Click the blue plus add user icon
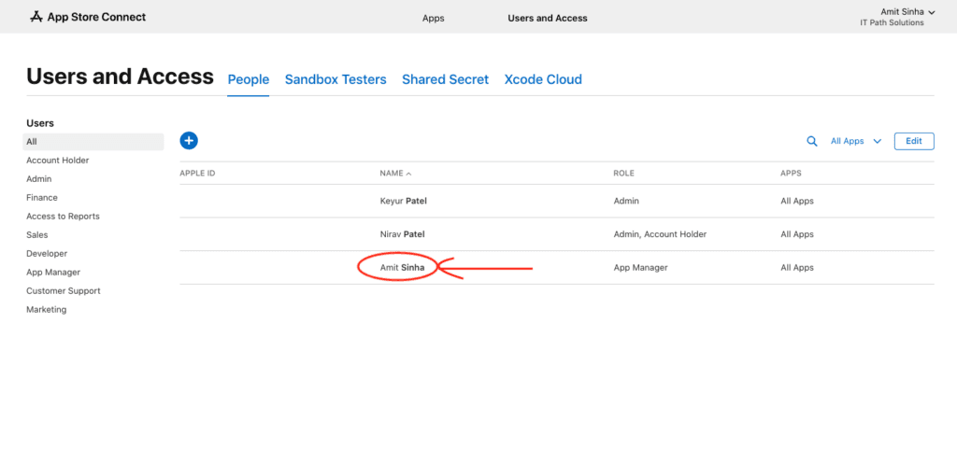The width and height of the screenshot is (957, 449). pos(189,141)
